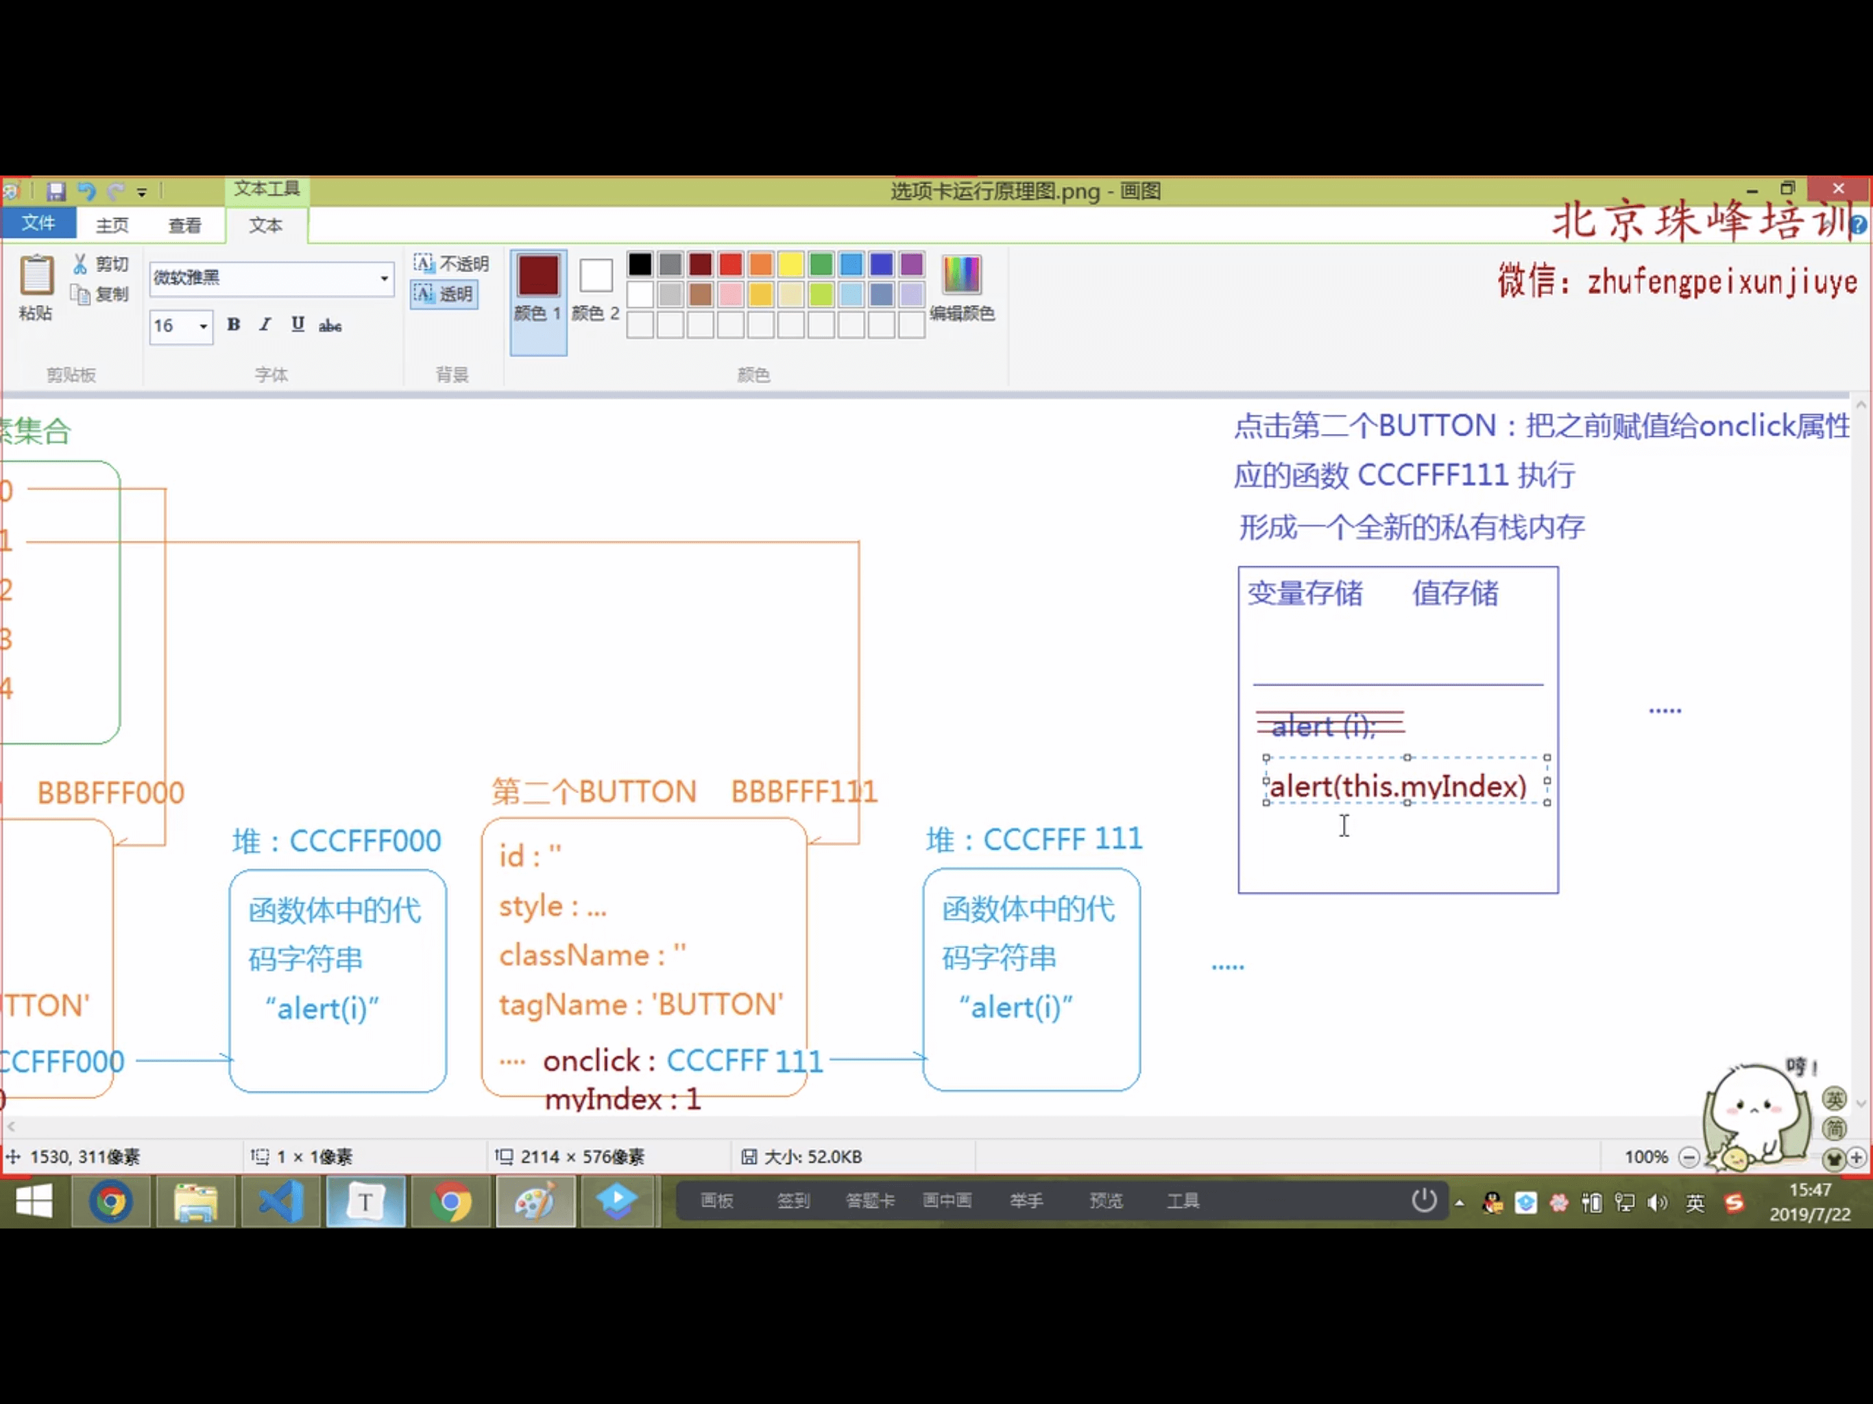
Task: Click the Preview button in bottom toolbar
Action: (1105, 1201)
